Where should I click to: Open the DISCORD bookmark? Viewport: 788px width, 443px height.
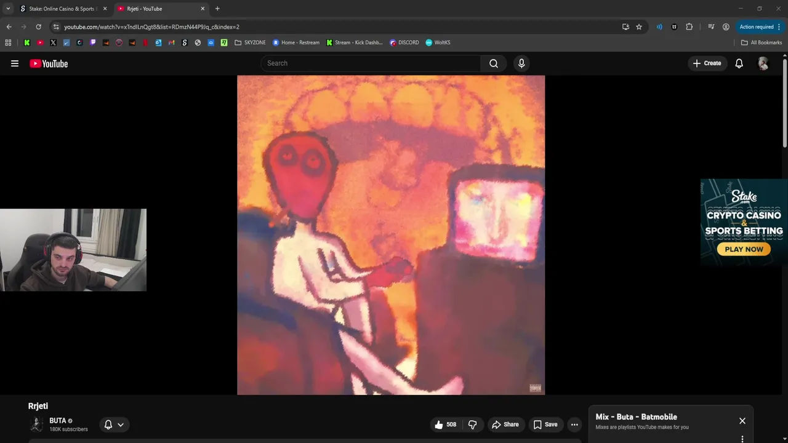tap(404, 42)
